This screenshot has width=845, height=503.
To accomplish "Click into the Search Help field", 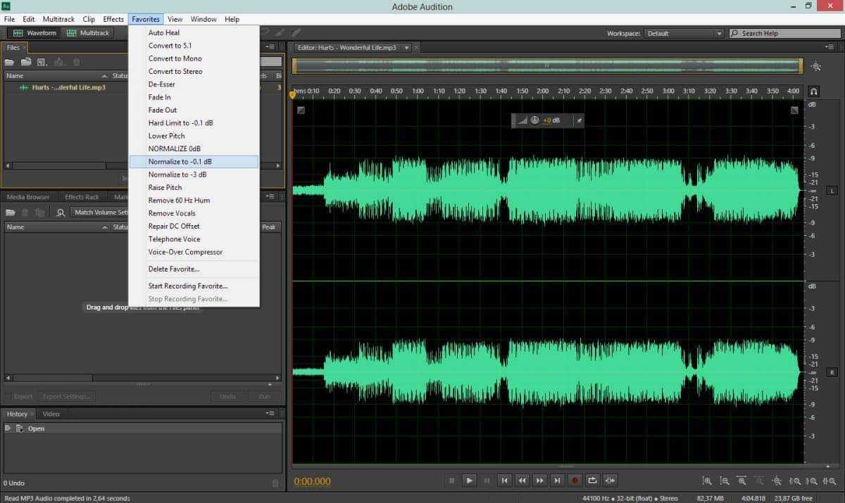I will [x=784, y=33].
